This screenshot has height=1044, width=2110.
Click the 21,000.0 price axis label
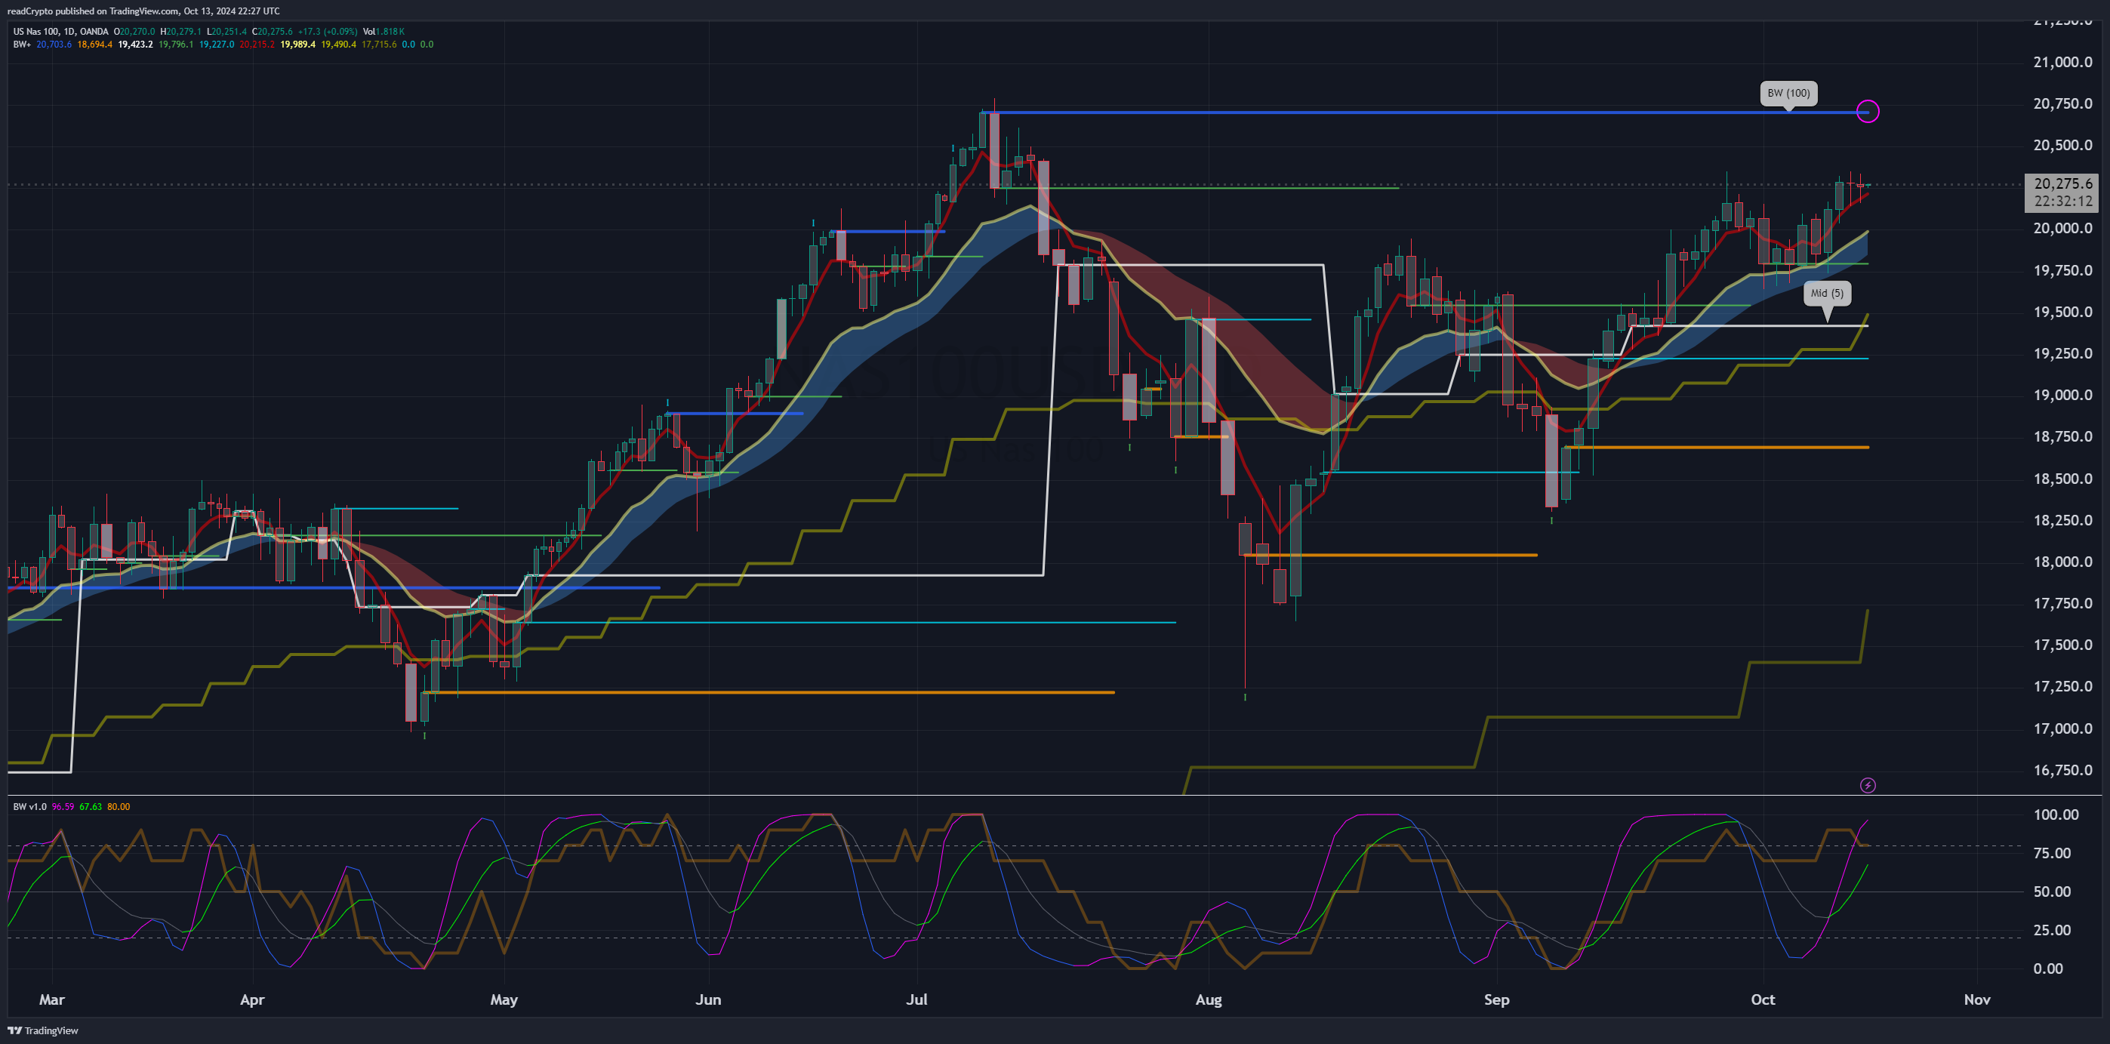(2062, 62)
